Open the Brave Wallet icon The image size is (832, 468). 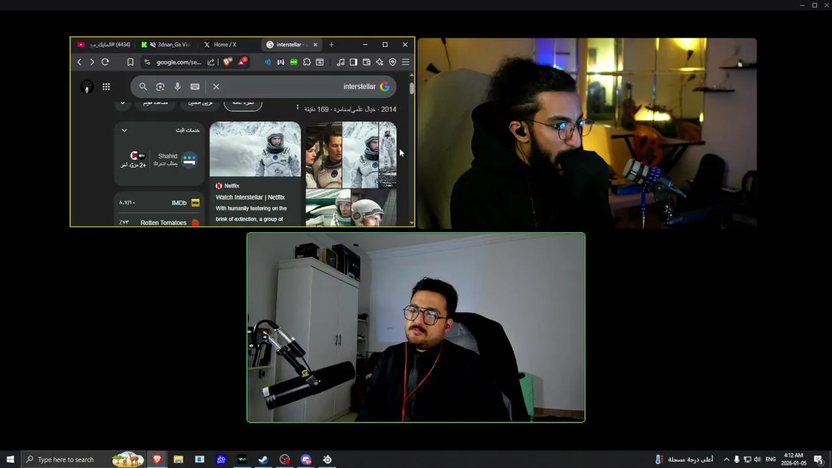click(367, 62)
